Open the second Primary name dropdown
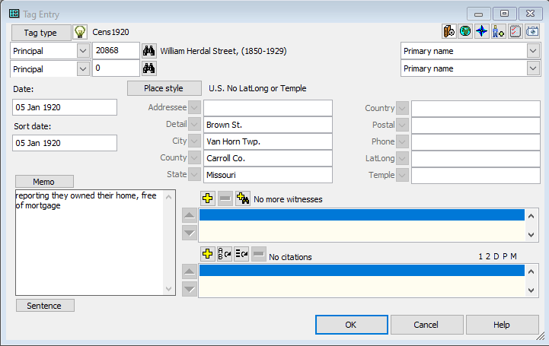The image size is (549, 346). coord(532,68)
